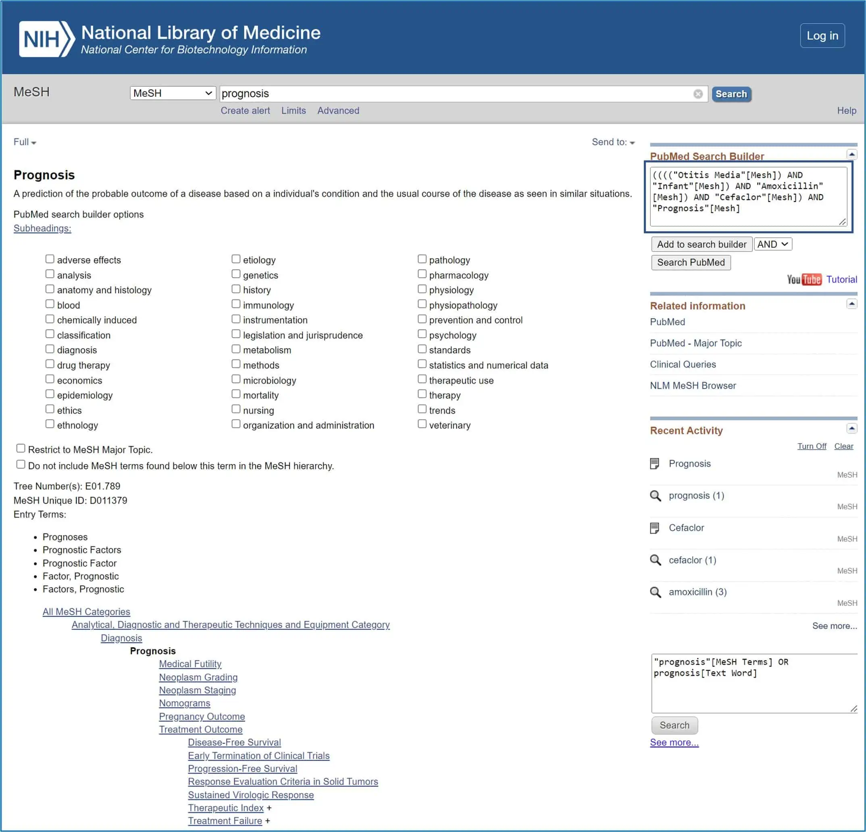
Task: Expand the Send to menu
Action: pos(613,142)
